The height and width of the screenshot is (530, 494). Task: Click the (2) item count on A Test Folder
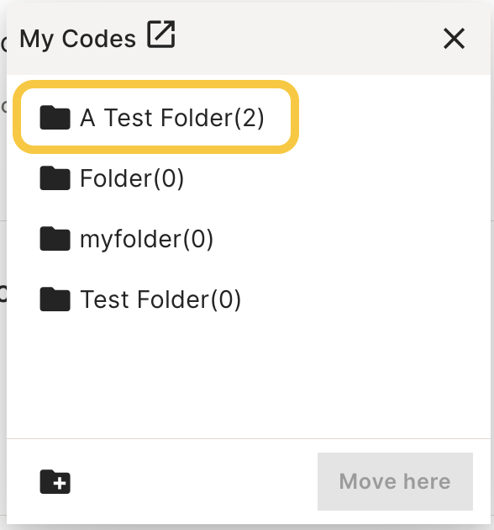click(x=250, y=118)
